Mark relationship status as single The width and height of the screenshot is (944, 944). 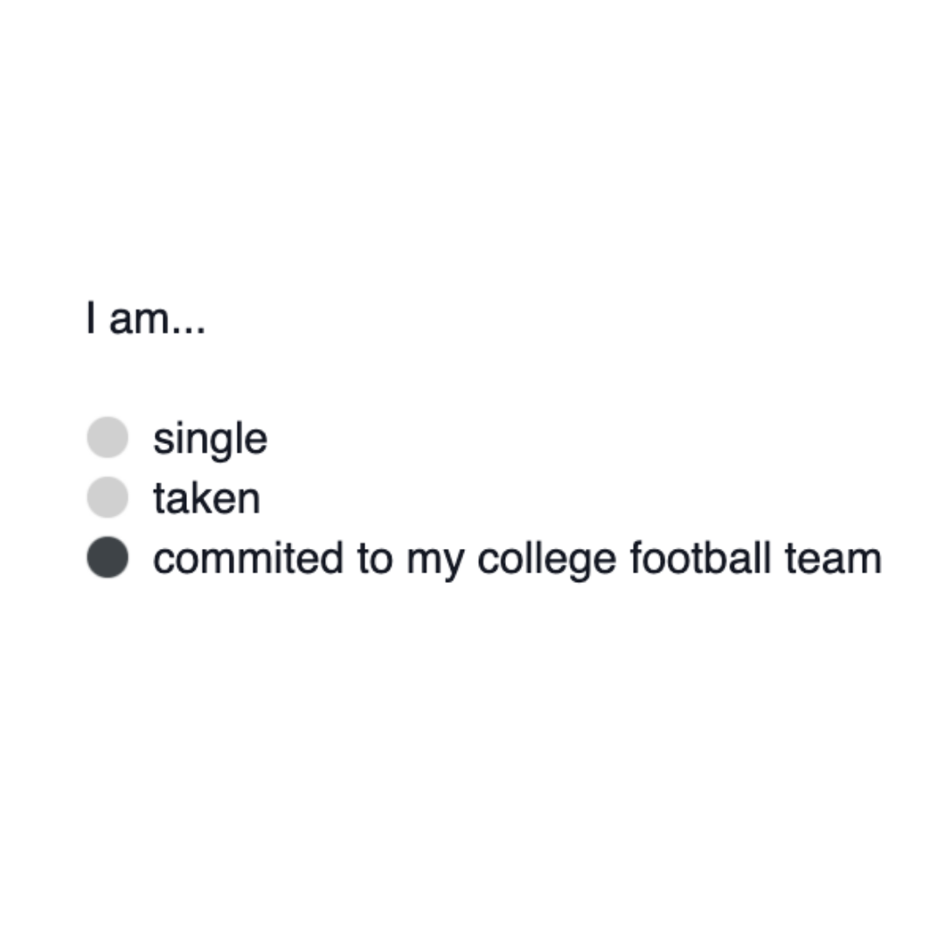[x=108, y=437]
